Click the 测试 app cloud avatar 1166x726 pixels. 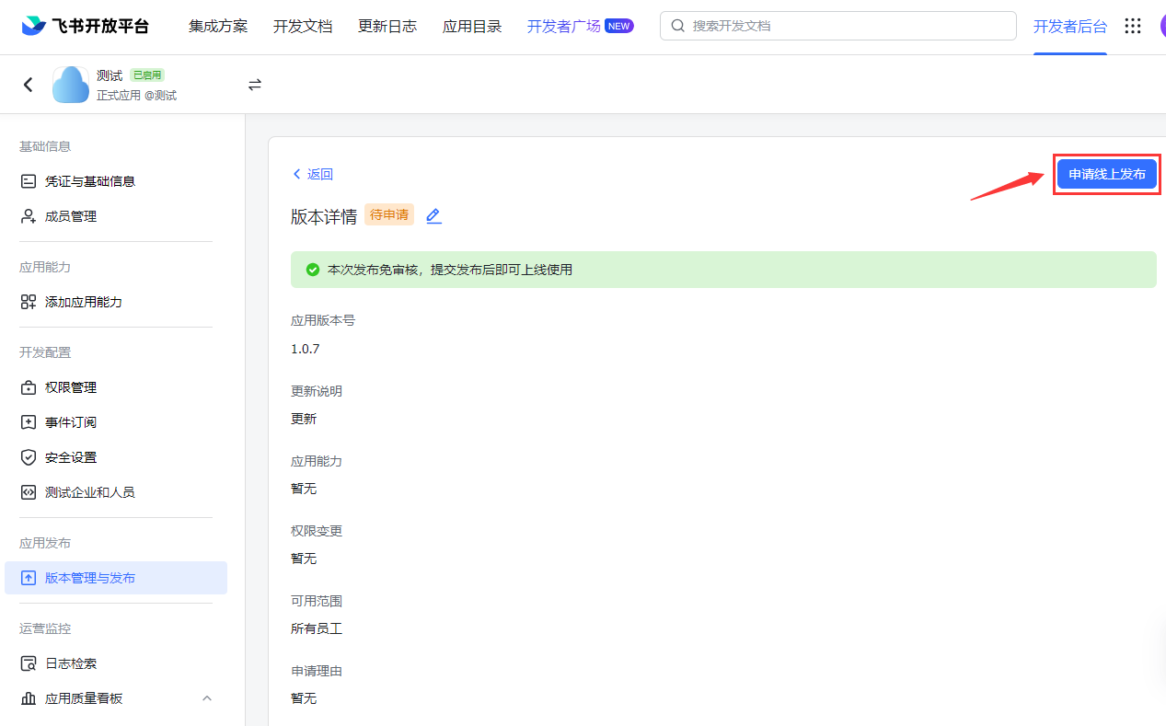tap(71, 85)
